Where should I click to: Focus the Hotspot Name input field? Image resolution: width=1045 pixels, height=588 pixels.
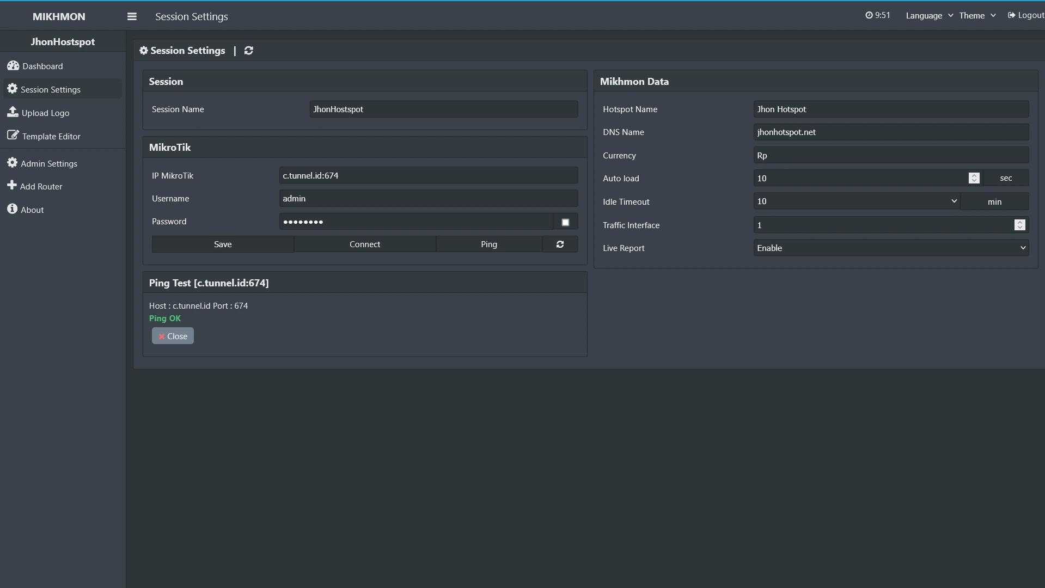click(x=891, y=109)
